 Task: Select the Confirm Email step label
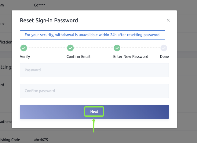[x=78, y=57]
